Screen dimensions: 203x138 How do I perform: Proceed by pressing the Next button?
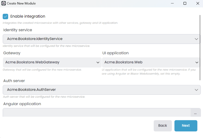[x=186, y=126]
